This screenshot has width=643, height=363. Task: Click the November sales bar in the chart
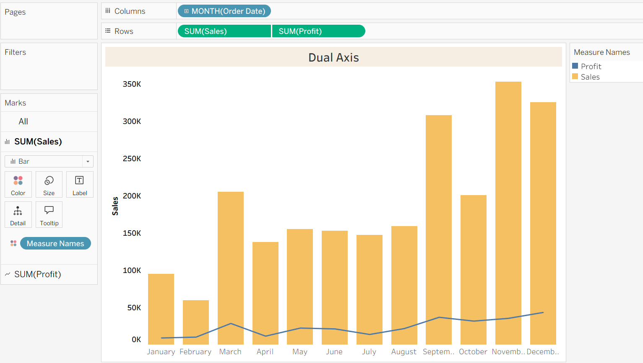tap(508, 209)
